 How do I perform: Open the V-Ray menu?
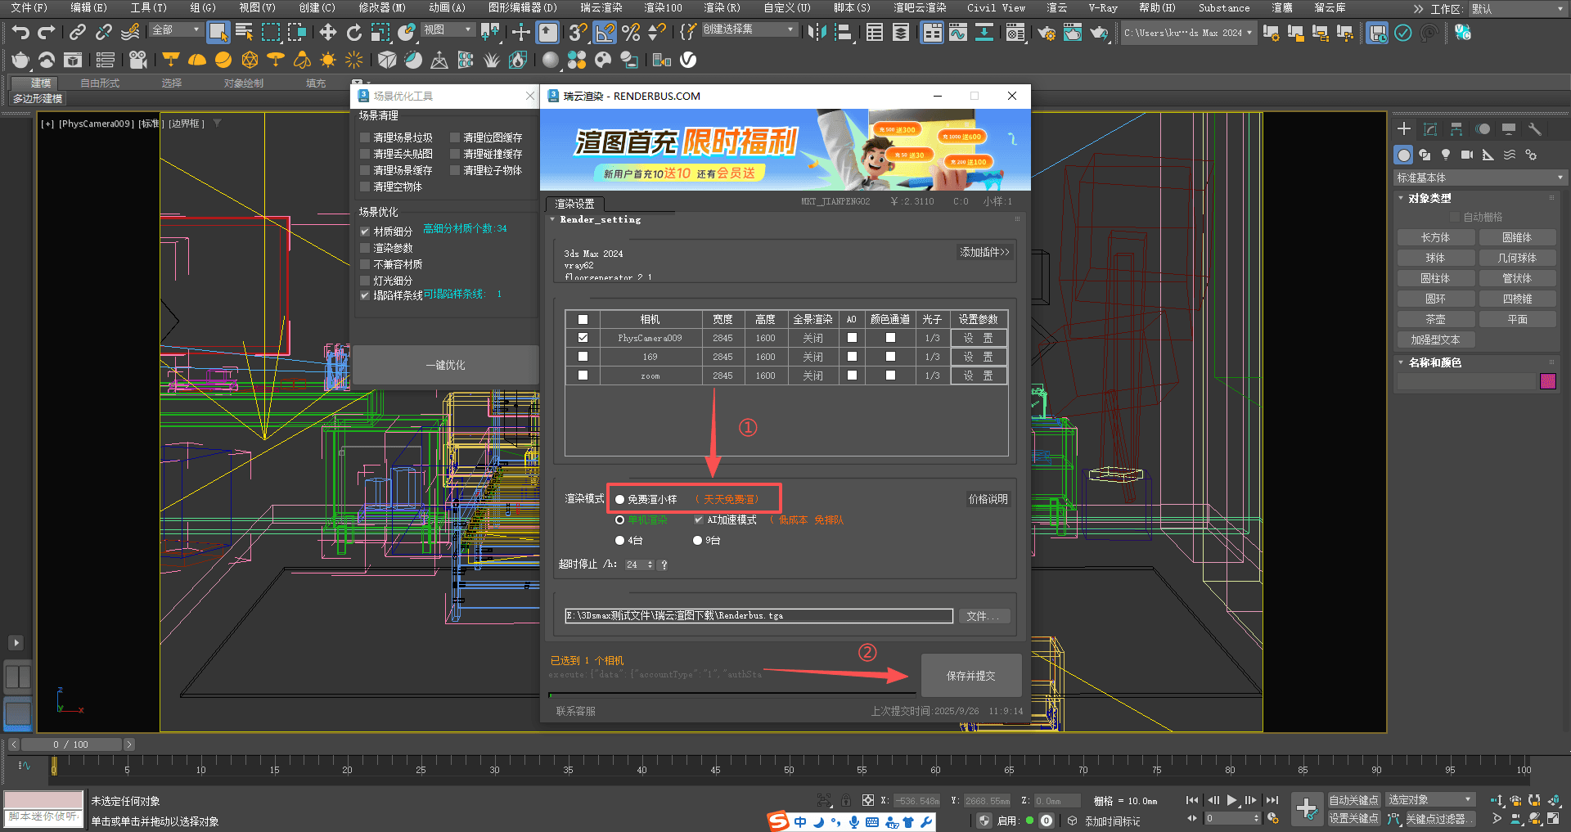[x=1102, y=8]
